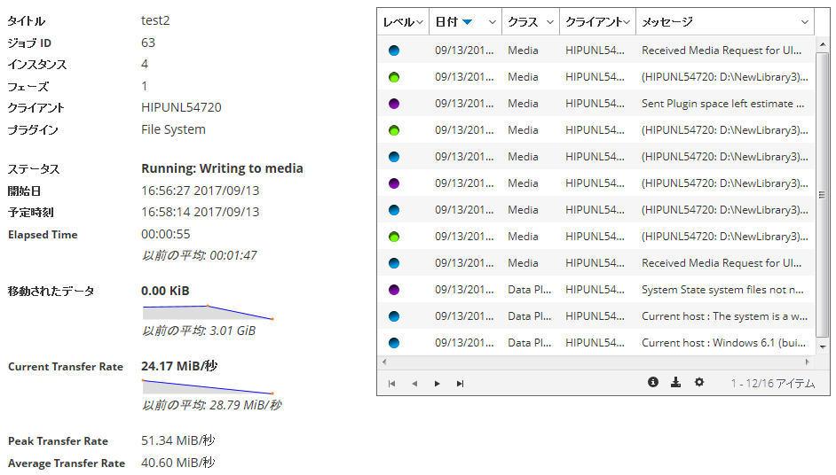Viewport: 836px width, 475px height.
Task: Click the クラス column header text
Action: (523, 22)
